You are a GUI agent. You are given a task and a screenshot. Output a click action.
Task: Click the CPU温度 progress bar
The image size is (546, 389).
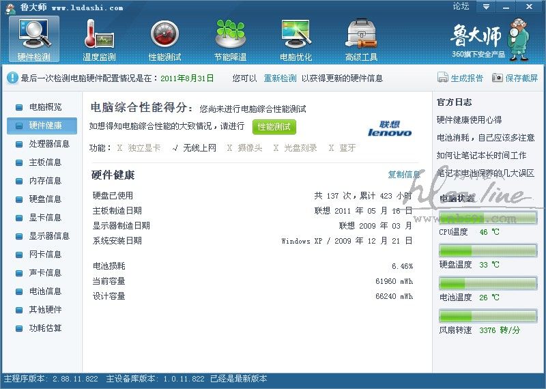(488, 218)
